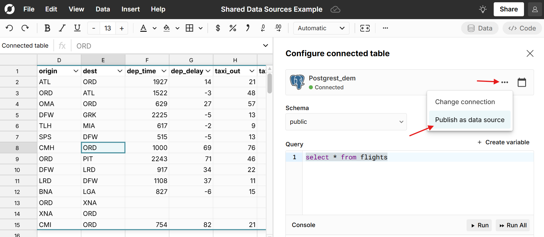The width and height of the screenshot is (544, 237).
Task: Select Publish as data source
Action: pos(469,120)
